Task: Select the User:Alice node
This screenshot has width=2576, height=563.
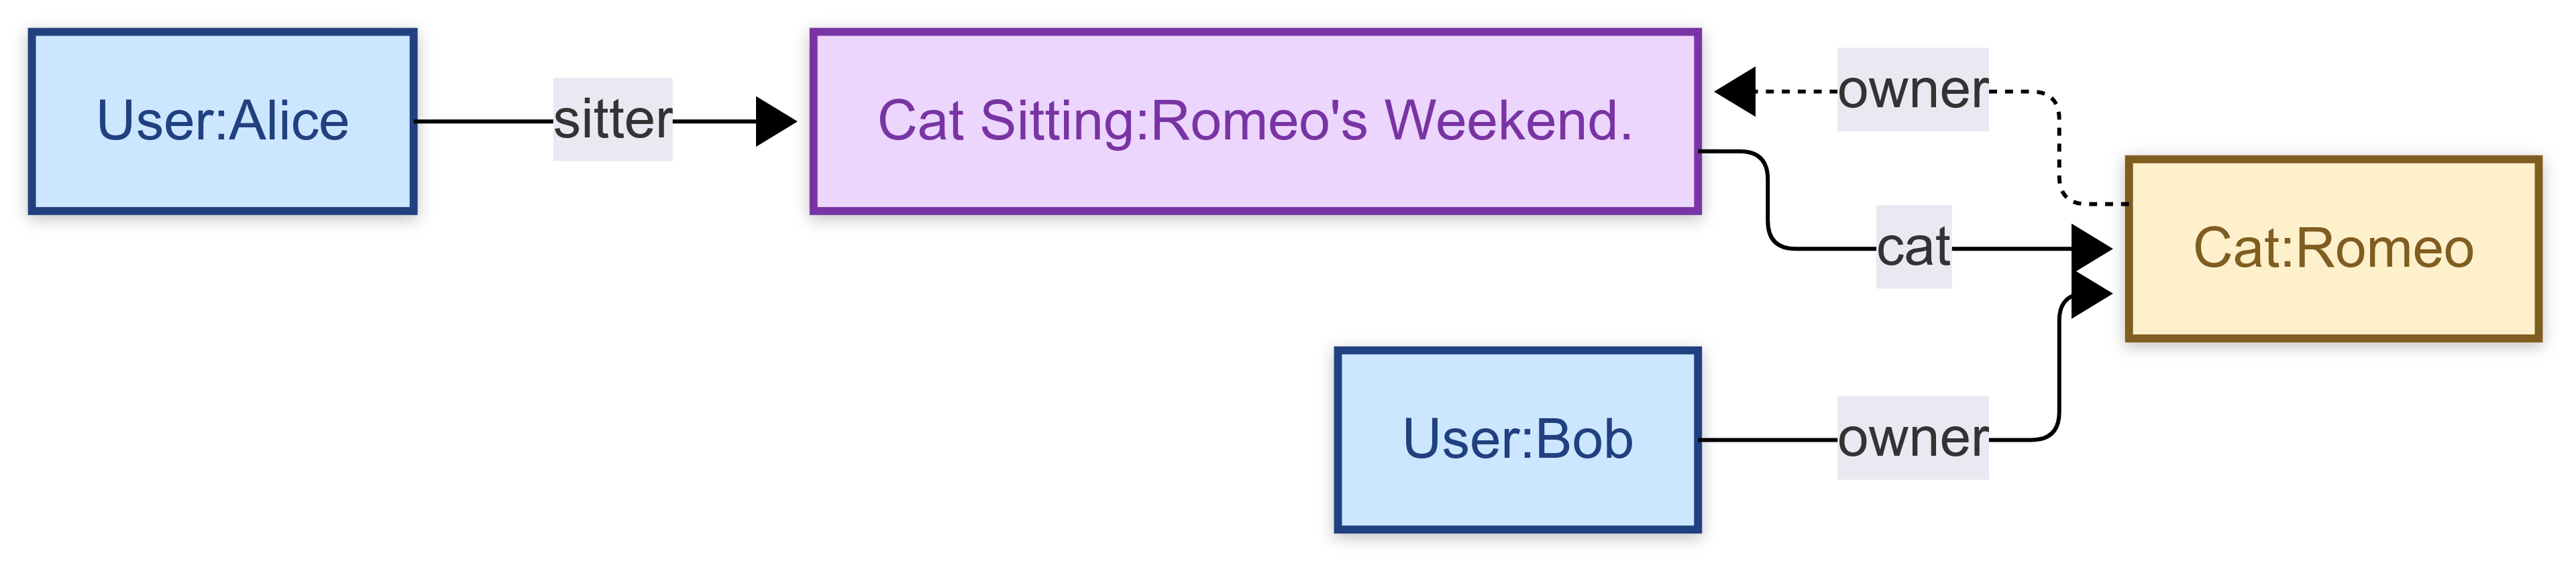Action: click(x=222, y=122)
